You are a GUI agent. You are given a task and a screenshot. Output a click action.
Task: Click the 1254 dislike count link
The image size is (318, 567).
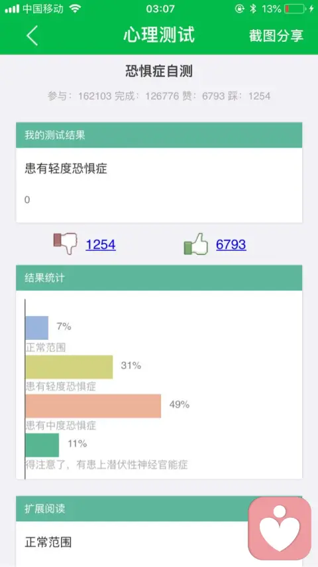101,245
